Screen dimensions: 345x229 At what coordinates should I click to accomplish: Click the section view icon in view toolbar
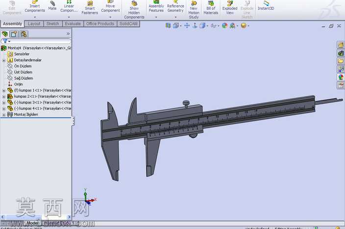[168, 26]
